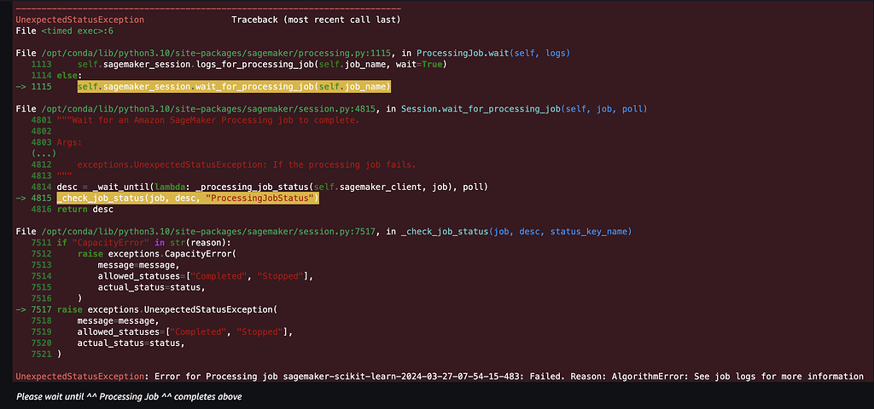
Task: Click 'Please wait until Processing Job completes' note
Action: click(129, 397)
